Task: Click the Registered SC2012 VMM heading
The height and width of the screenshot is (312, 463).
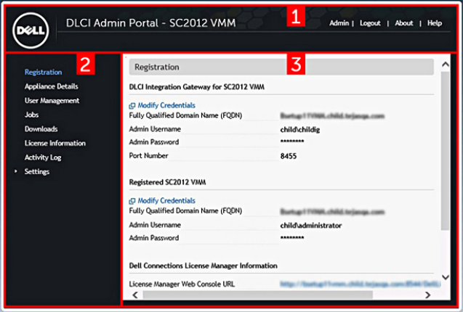Action: 167,182
